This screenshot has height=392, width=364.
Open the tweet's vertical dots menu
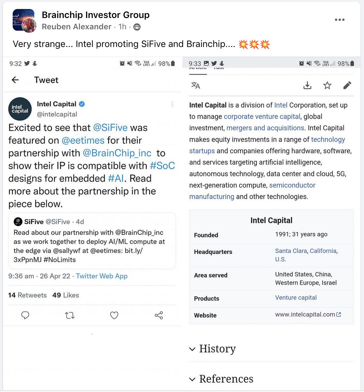[172, 104]
